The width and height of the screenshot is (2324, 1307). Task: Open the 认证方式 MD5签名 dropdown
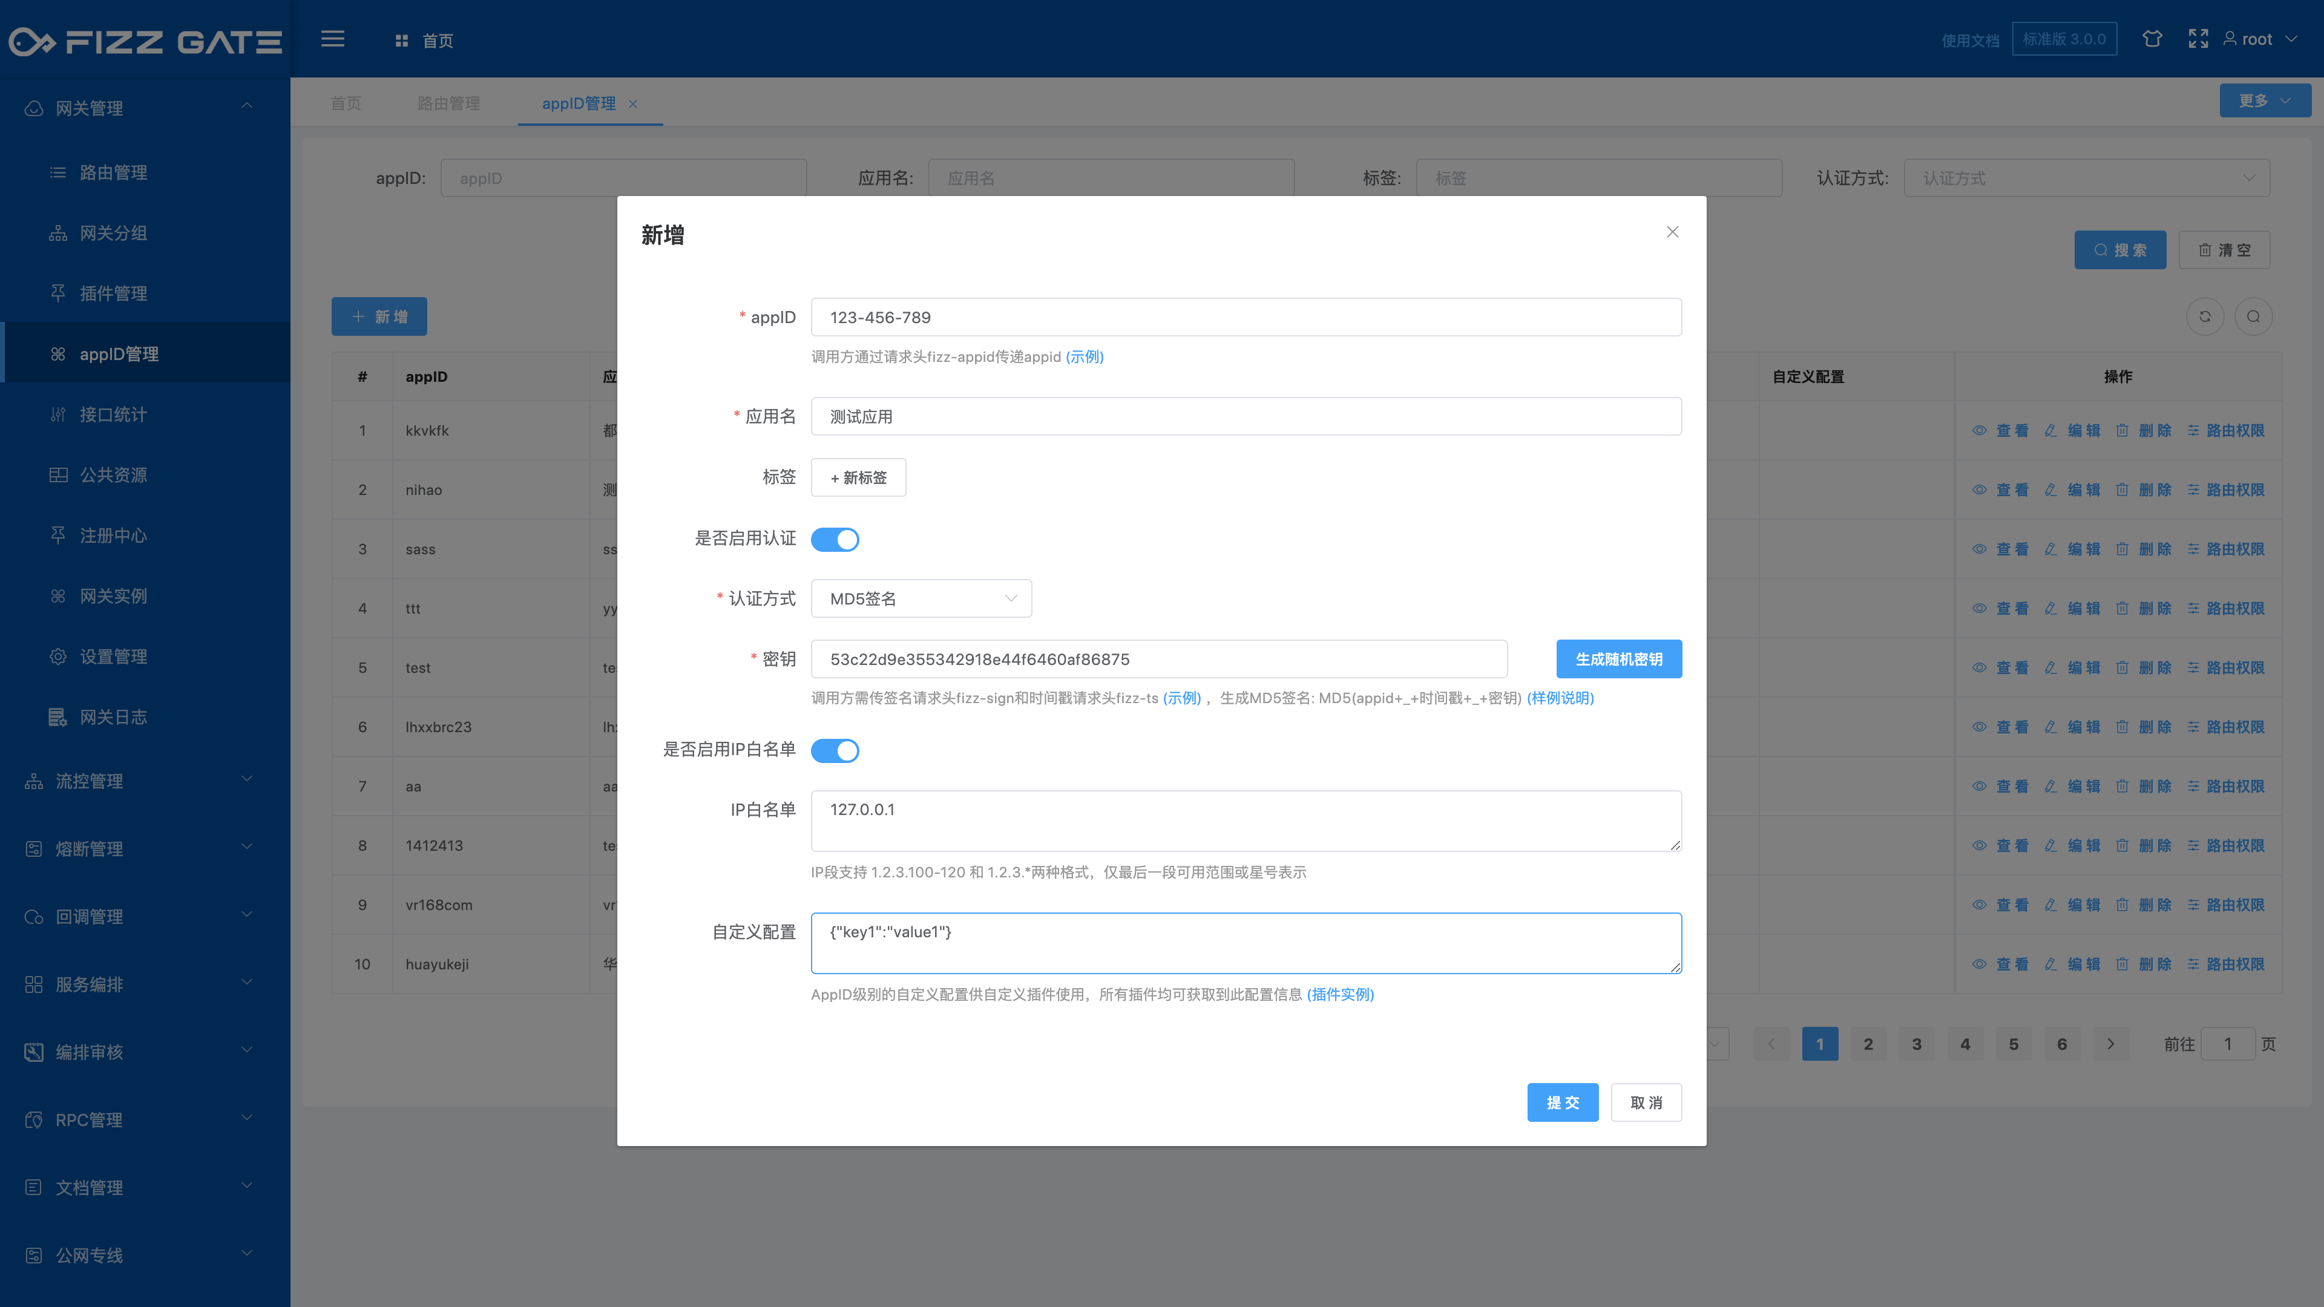[920, 598]
